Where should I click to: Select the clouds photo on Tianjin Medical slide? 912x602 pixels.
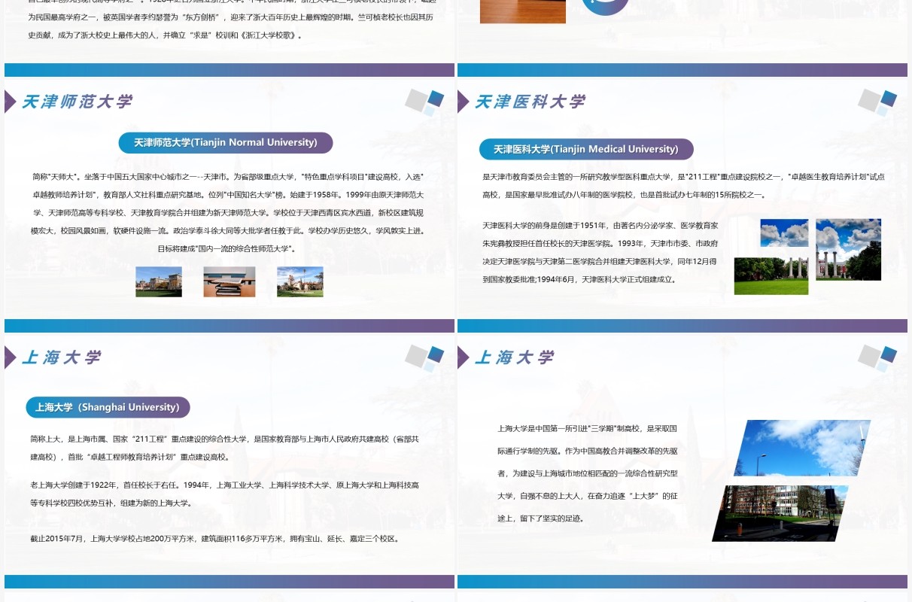[x=784, y=233]
